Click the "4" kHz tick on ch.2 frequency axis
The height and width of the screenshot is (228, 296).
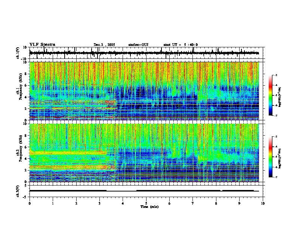point(26,159)
